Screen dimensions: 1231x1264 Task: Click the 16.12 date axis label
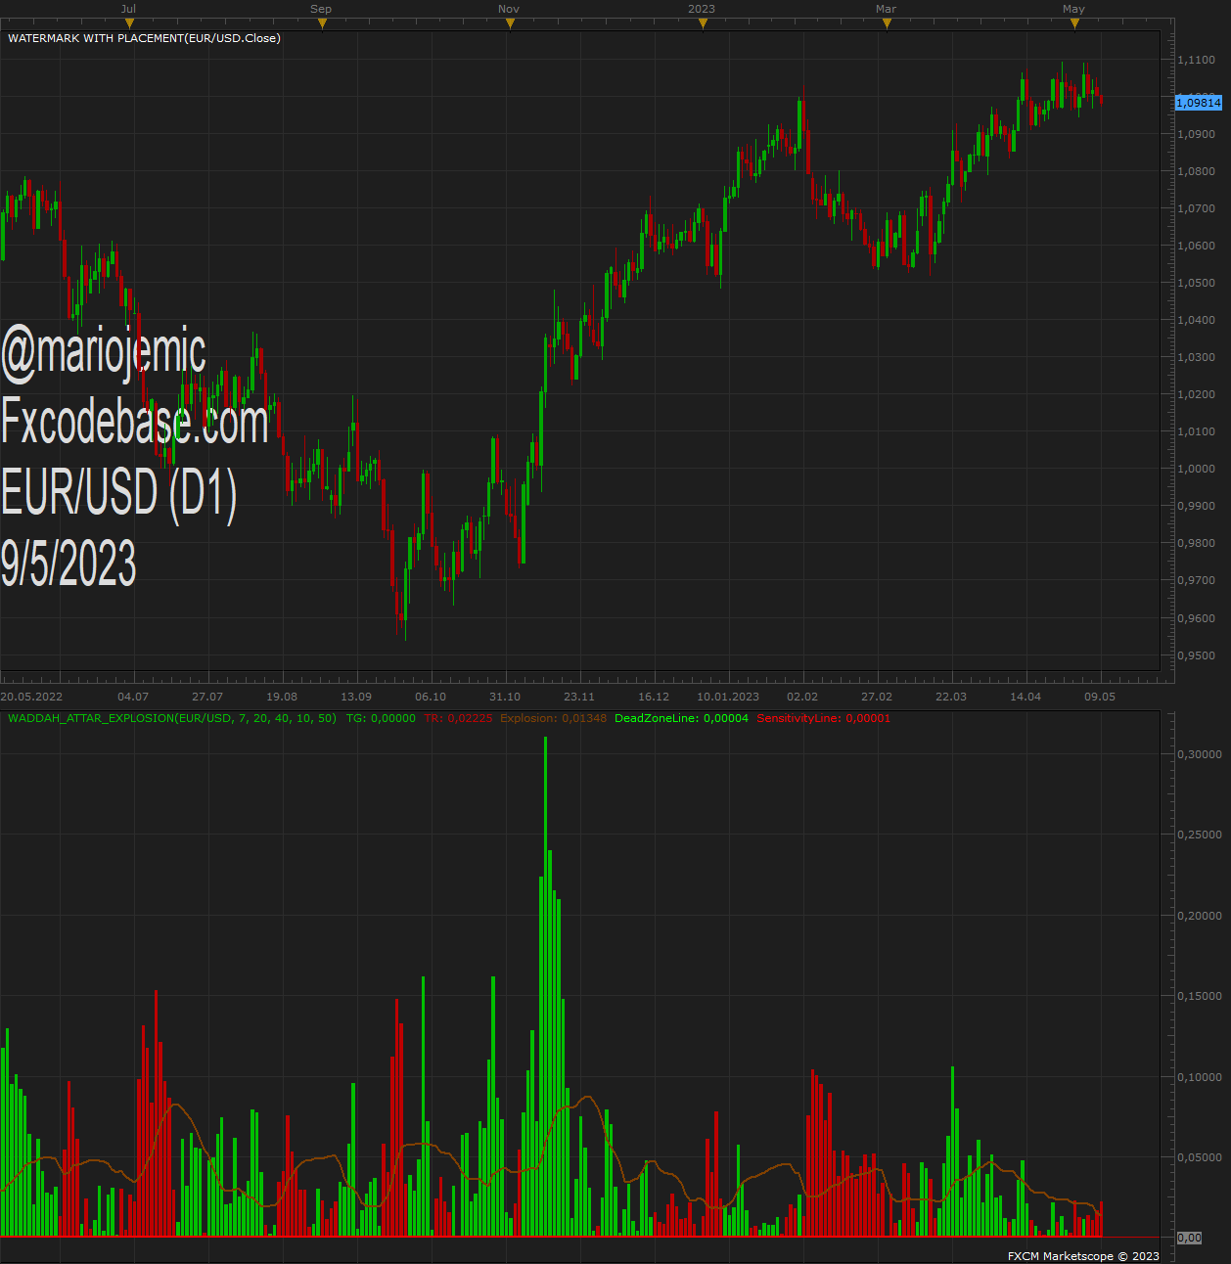pyautogui.click(x=654, y=697)
